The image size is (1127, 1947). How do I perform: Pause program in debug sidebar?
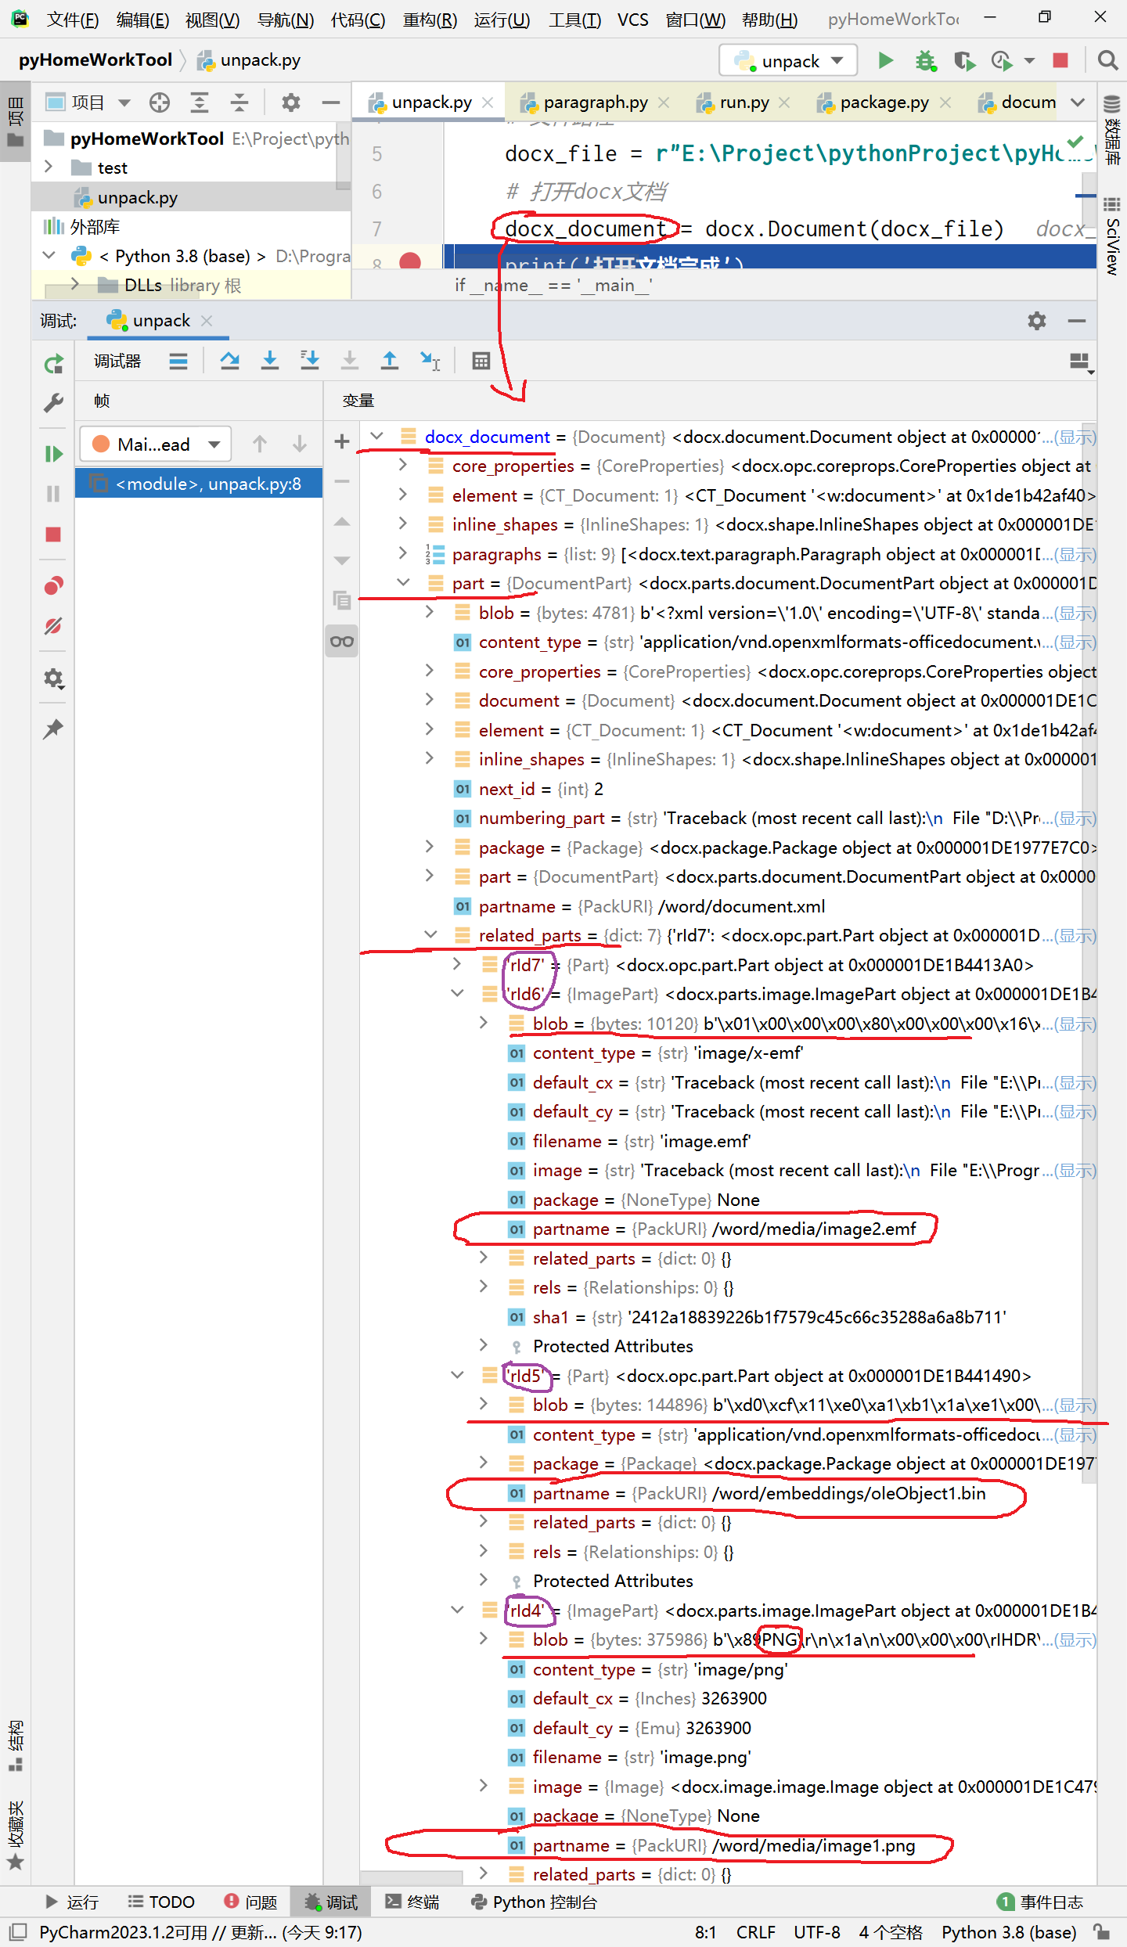(53, 494)
